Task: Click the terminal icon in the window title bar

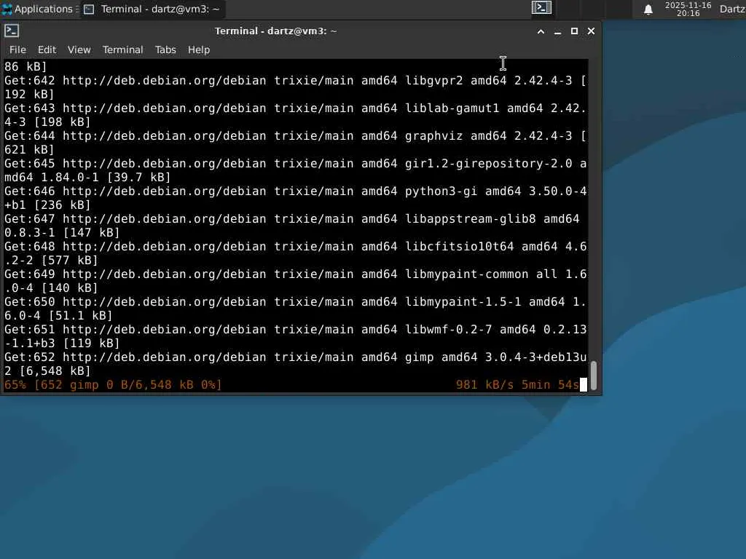Action: click(12, 31)
